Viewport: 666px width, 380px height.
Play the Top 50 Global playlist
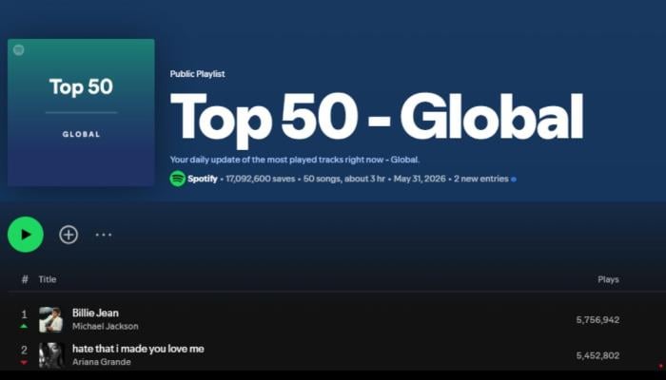click(x=26, y=235)
